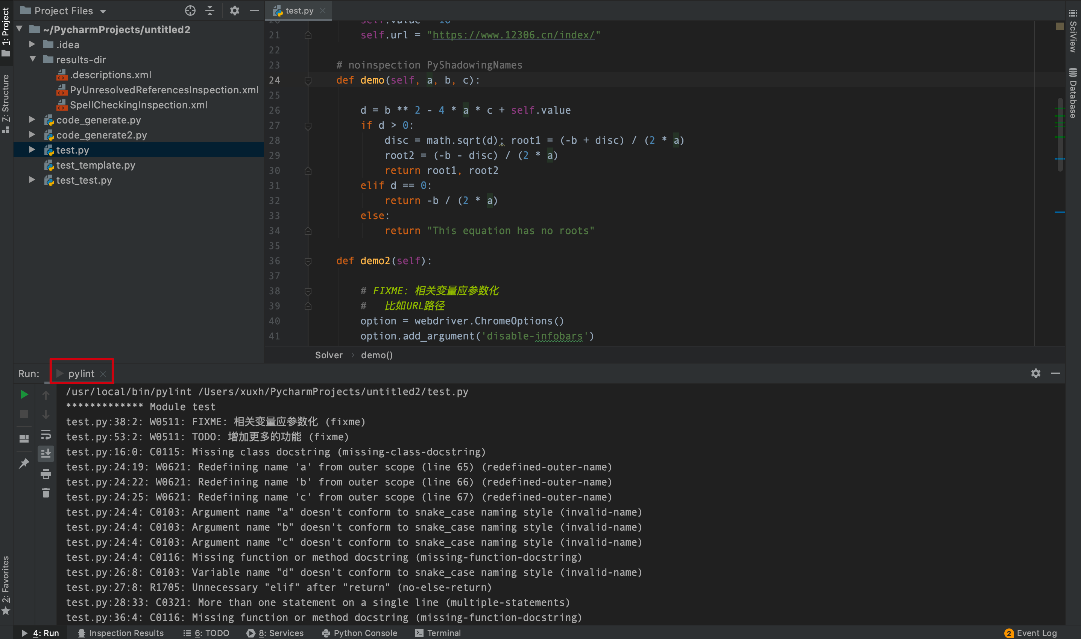The height and width of the screenshot is (639, 1081).
Task: Collapse all in Project Files panel
Action: point(210,11)
